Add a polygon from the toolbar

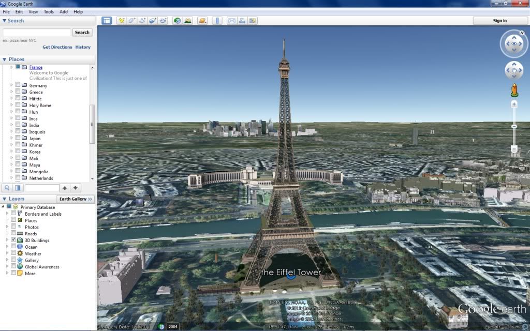(x=132, y=21)
